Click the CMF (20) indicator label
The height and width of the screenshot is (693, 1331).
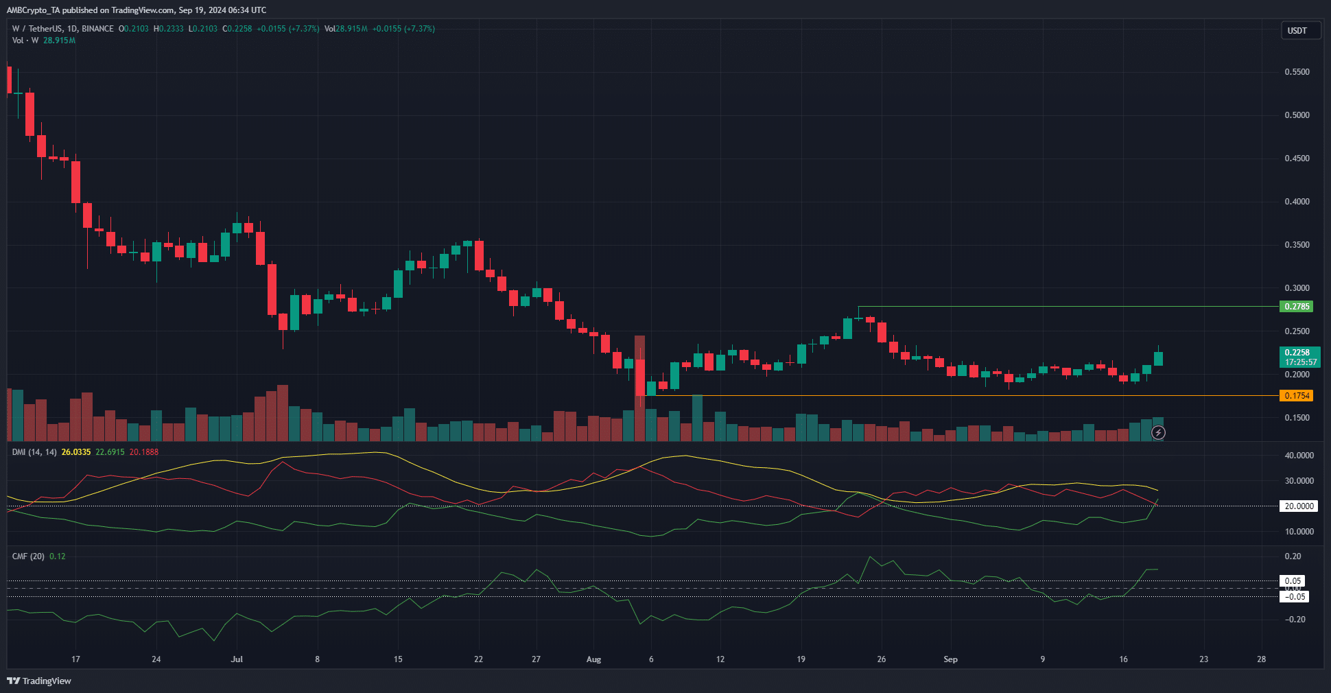click(x=28, y=556)
